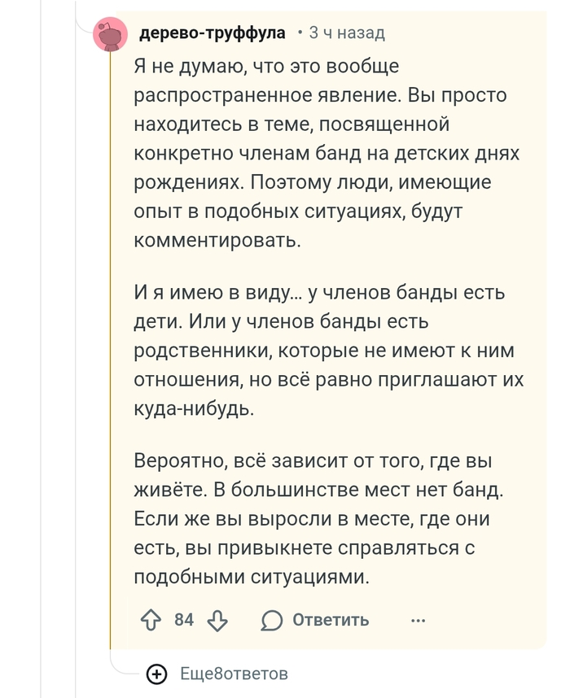The width and height of the screenshot is (570, 698).
Task: Downvote the дерево-труффула comment
Action: coord(217,621)
